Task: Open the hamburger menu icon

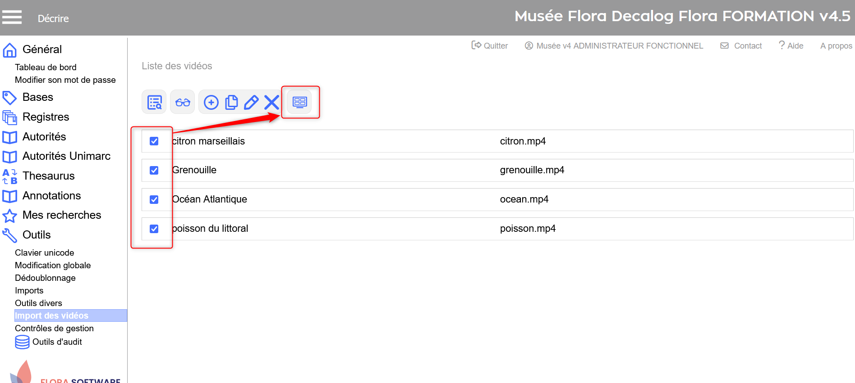Action: (12, 17)
